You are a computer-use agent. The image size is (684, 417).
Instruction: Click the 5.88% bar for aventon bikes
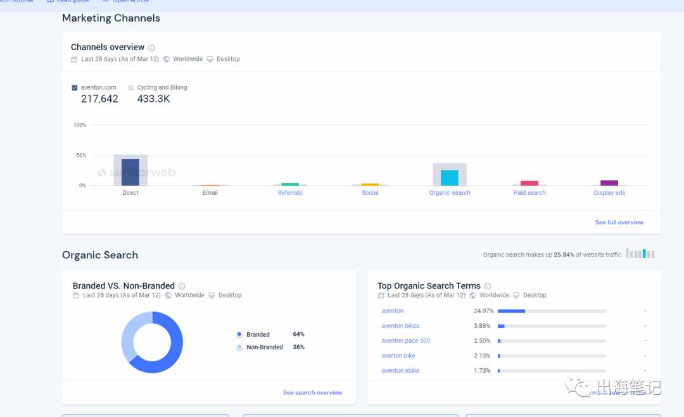click(x=552, y=326)
